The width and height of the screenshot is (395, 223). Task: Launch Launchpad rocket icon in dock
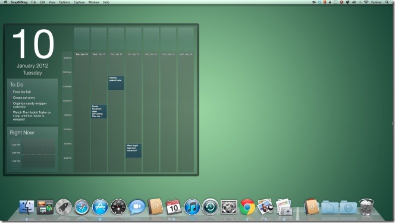pyautogui.click(x=64, y=207)
